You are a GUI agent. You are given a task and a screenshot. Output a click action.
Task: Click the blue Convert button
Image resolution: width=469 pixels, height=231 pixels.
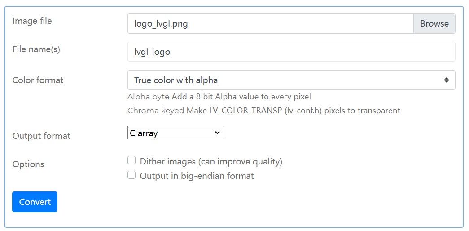click(35, 202)
